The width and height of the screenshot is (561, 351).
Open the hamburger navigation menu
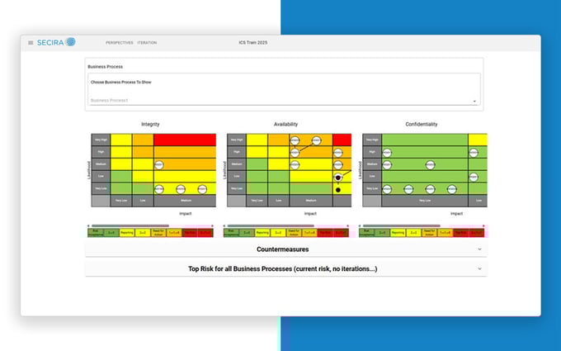coord(31,43)
